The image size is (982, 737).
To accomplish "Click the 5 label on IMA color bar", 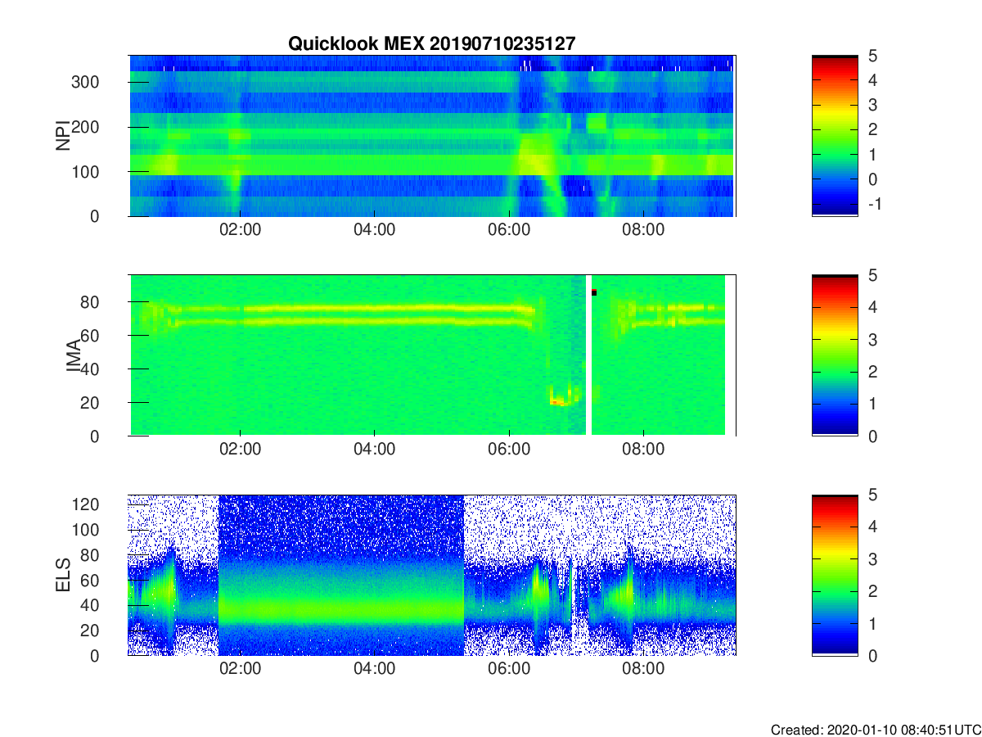I will click(x=872, y=275).
